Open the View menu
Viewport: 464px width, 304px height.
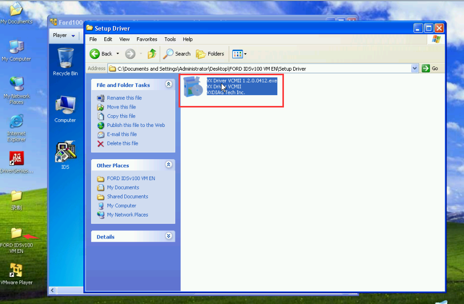coord(124,39)
